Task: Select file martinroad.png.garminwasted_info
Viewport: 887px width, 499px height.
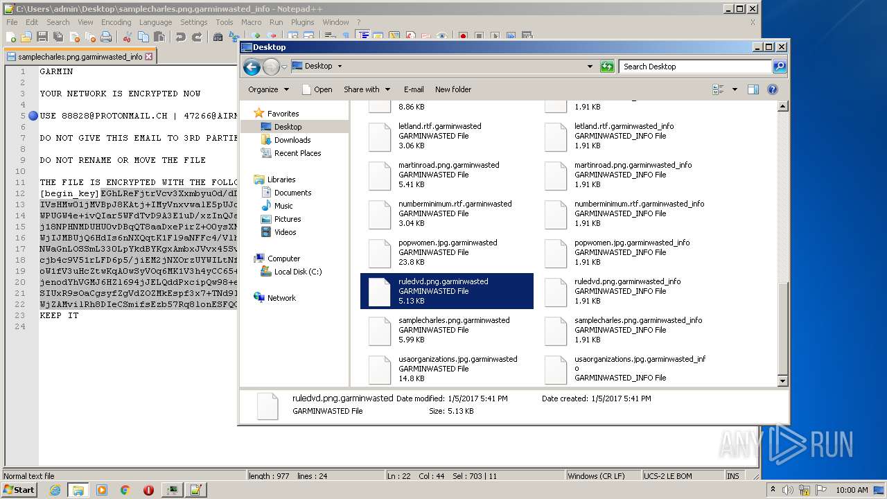Action: pyautogui.click(x=623, y=175)
